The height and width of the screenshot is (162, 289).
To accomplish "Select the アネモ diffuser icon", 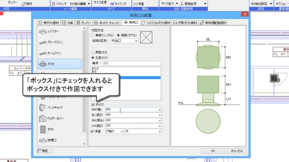I will [x=43, y=64].
